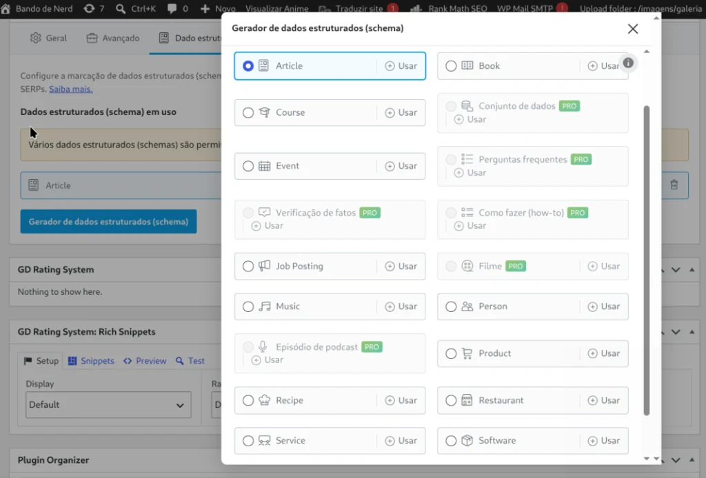Click Usar for Restaurant schema
This screenshot has height=478, width=706.
click(604, 401)
